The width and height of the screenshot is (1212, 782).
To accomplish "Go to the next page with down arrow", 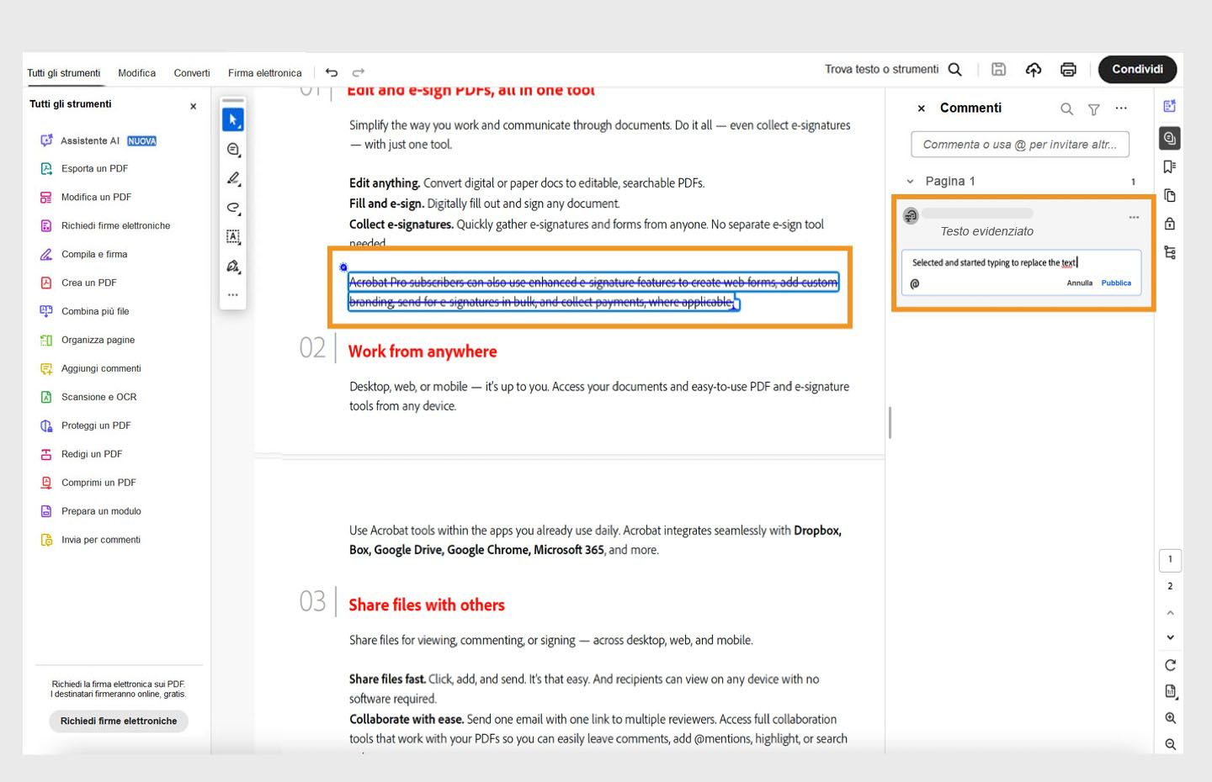I will click(1170, 637).
